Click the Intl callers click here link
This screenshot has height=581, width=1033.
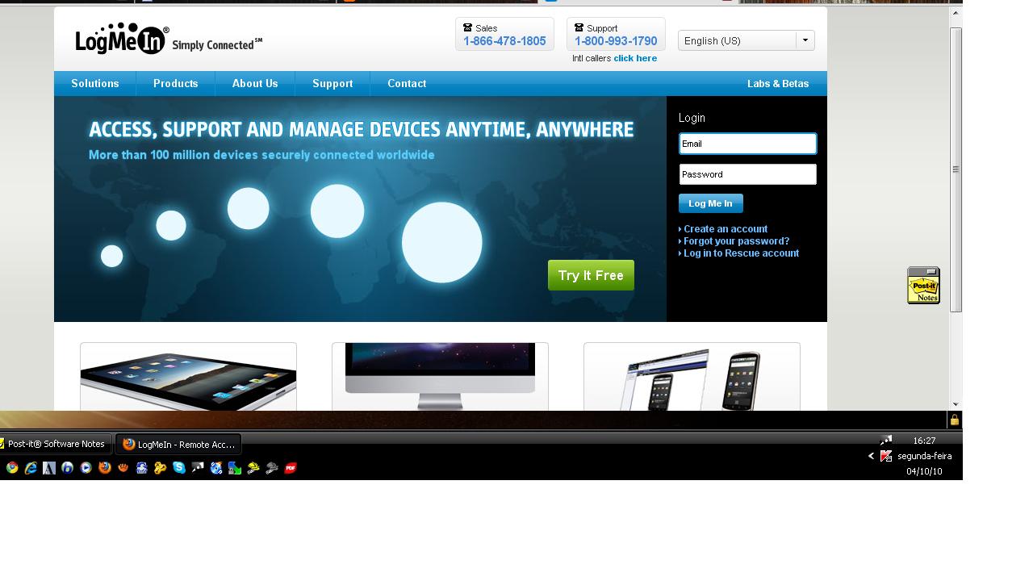click(635, 58)
